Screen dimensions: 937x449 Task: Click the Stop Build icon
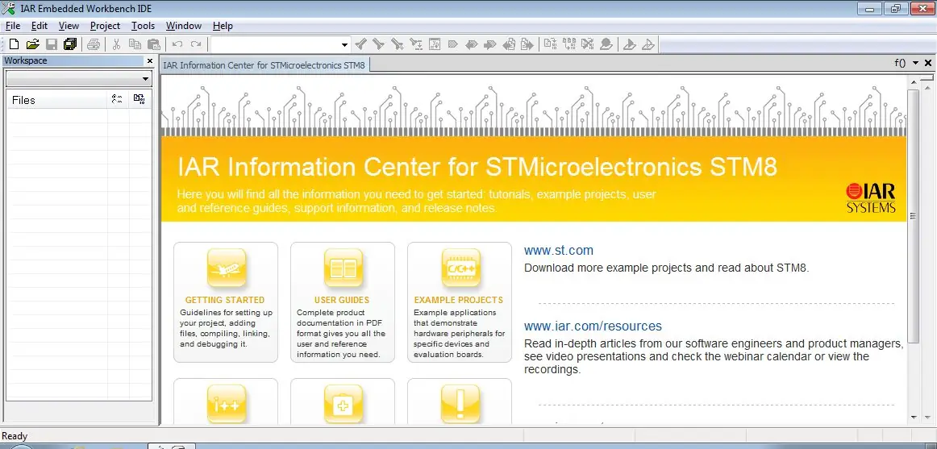tap(587, 44)
